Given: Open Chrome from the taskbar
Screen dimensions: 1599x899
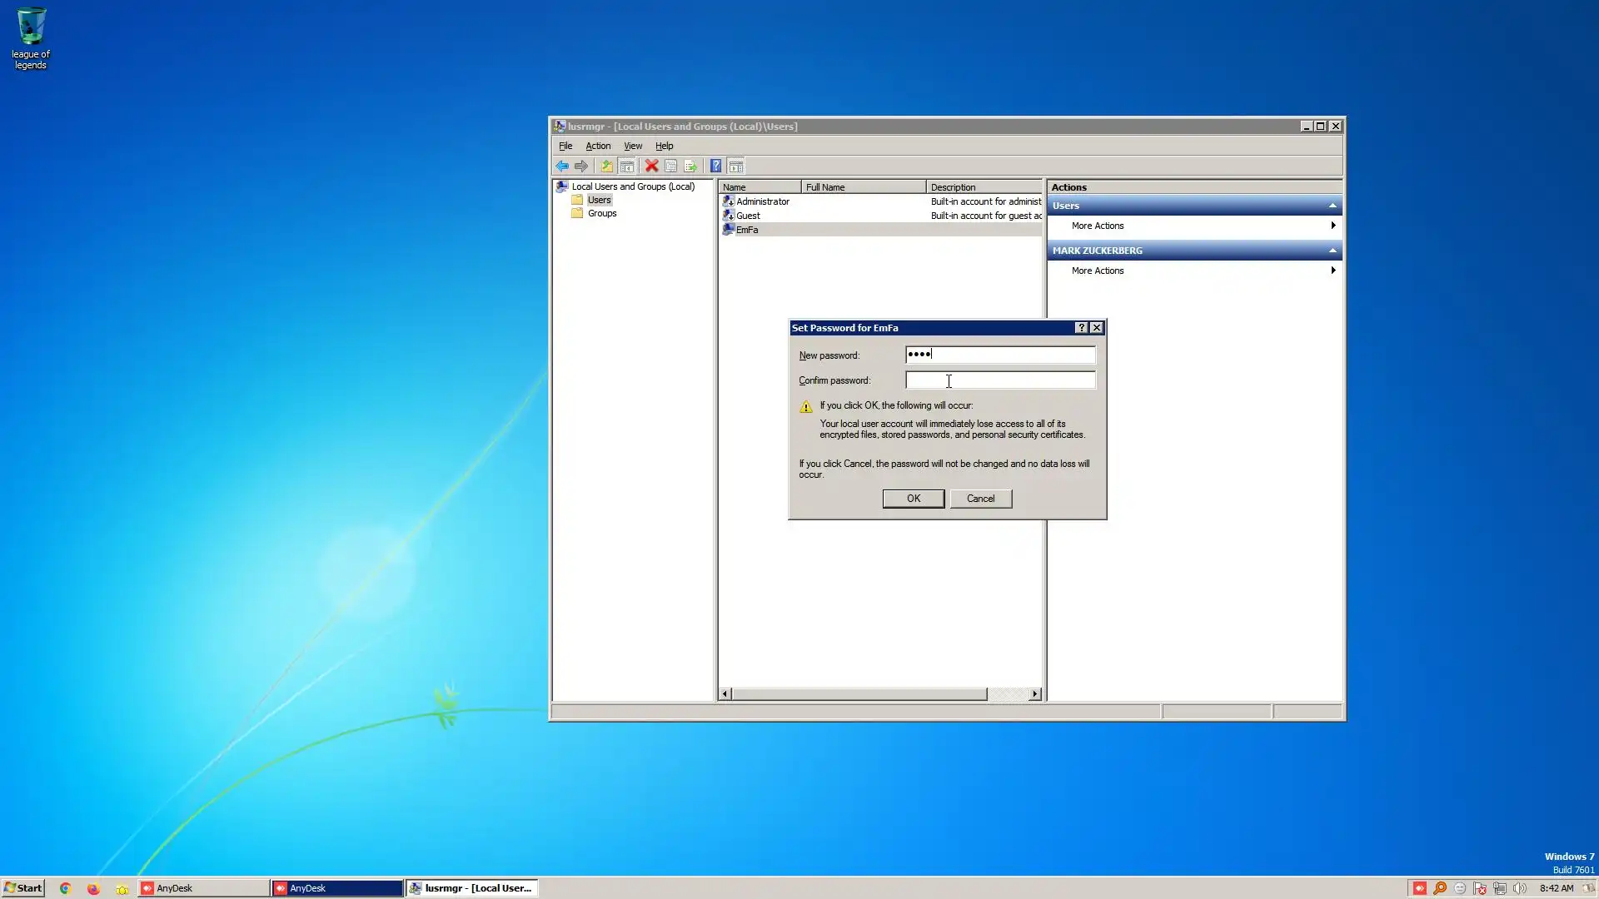Looking at the screenshot, I should 65,888.
